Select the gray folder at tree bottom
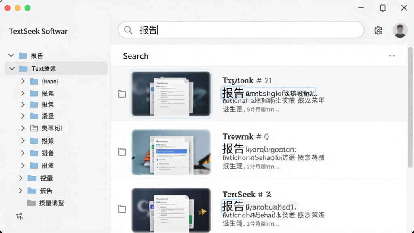414x233 pixels. coord(31,203)
